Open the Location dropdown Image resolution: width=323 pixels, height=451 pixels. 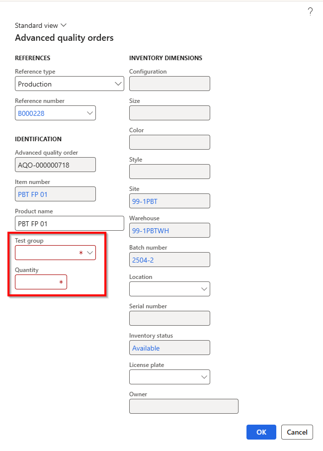[x=204, y=289]
